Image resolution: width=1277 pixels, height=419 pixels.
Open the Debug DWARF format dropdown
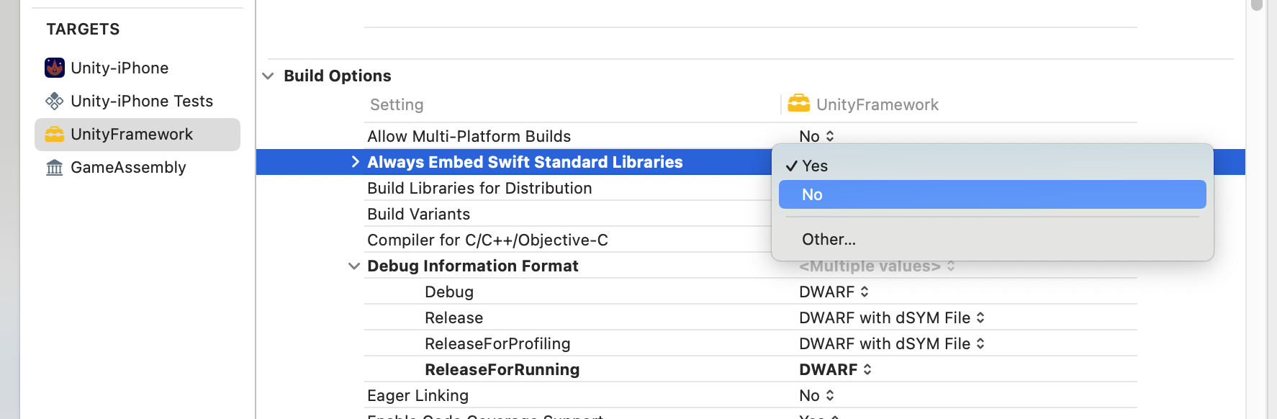pyautogui.click(x=834, y=292)
